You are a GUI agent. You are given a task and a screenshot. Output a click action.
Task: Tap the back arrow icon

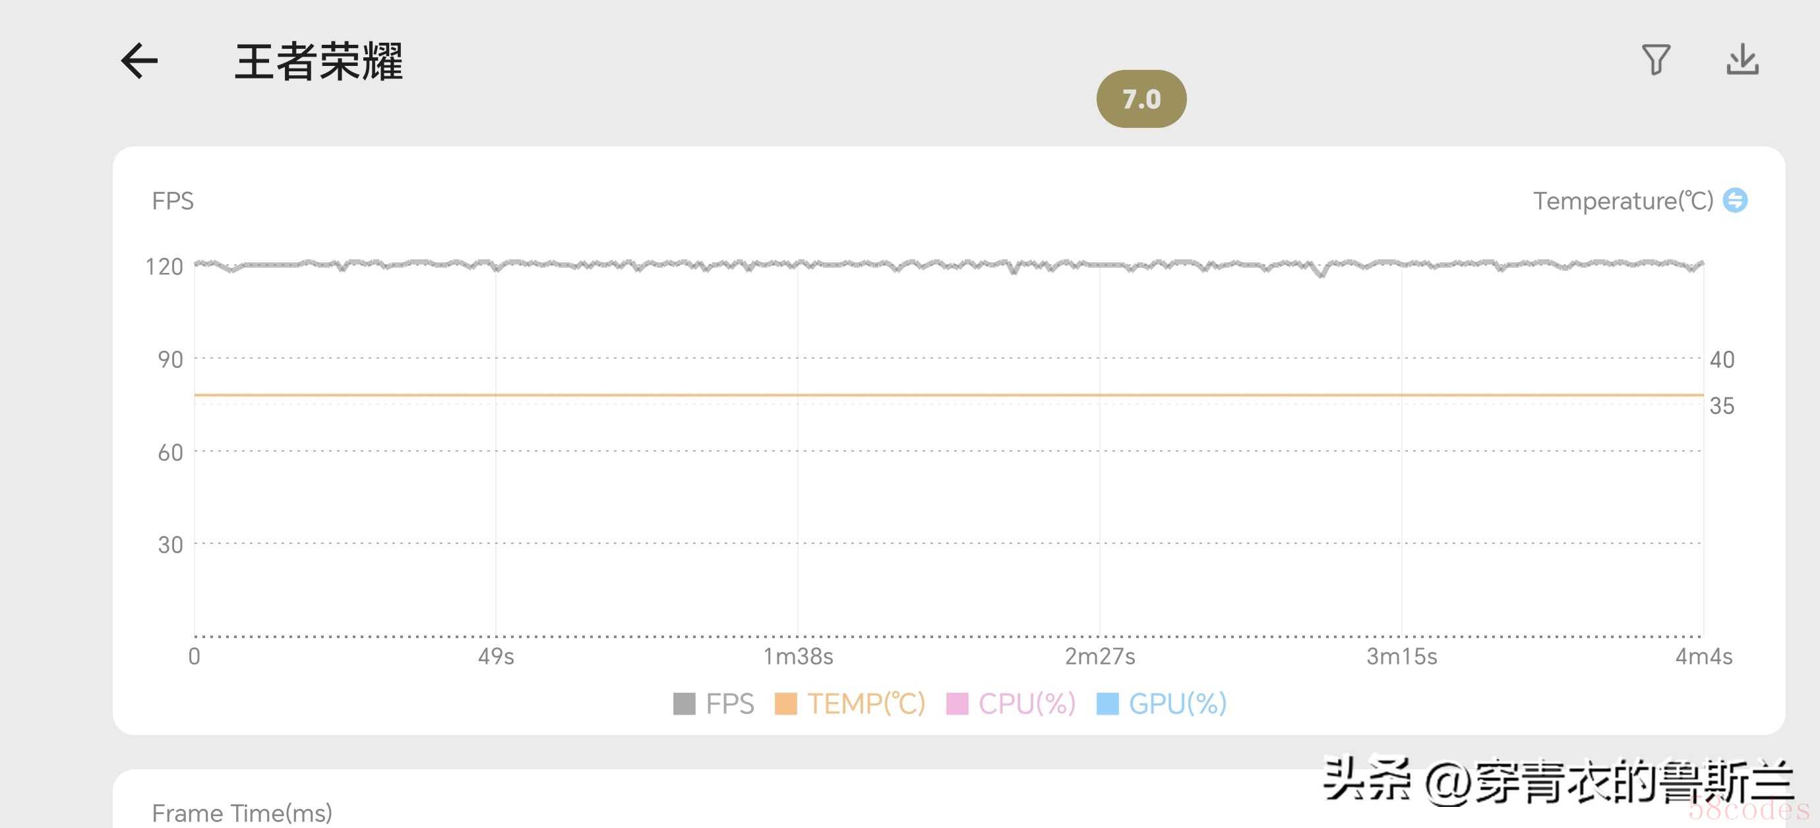point(139,61)
